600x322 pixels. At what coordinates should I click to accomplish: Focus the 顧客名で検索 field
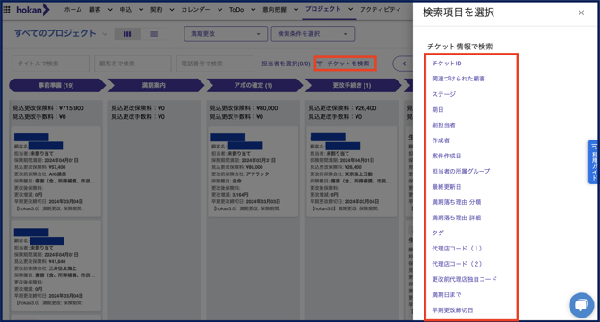point(133,64)
